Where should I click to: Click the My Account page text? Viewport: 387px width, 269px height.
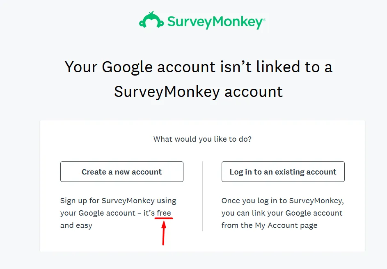coord(287,225)
